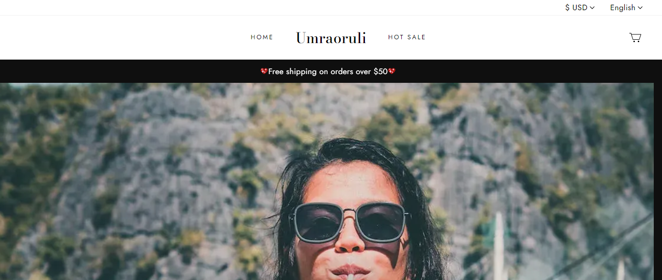Click the left heart emoji in banner
The width and height of the screenshot is (662, 280).
click(264, 71)
